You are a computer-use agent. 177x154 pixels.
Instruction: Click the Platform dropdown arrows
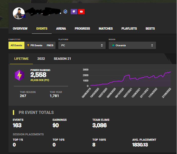click(x=102, y=45)
